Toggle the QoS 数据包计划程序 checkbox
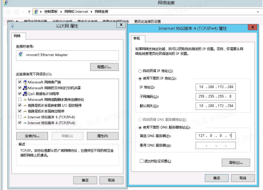 [19, 93]
